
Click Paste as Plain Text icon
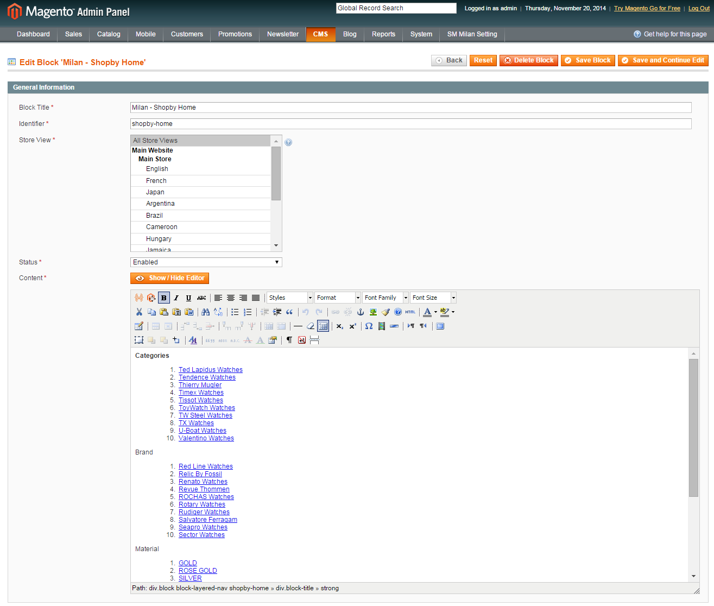(176, 312)
